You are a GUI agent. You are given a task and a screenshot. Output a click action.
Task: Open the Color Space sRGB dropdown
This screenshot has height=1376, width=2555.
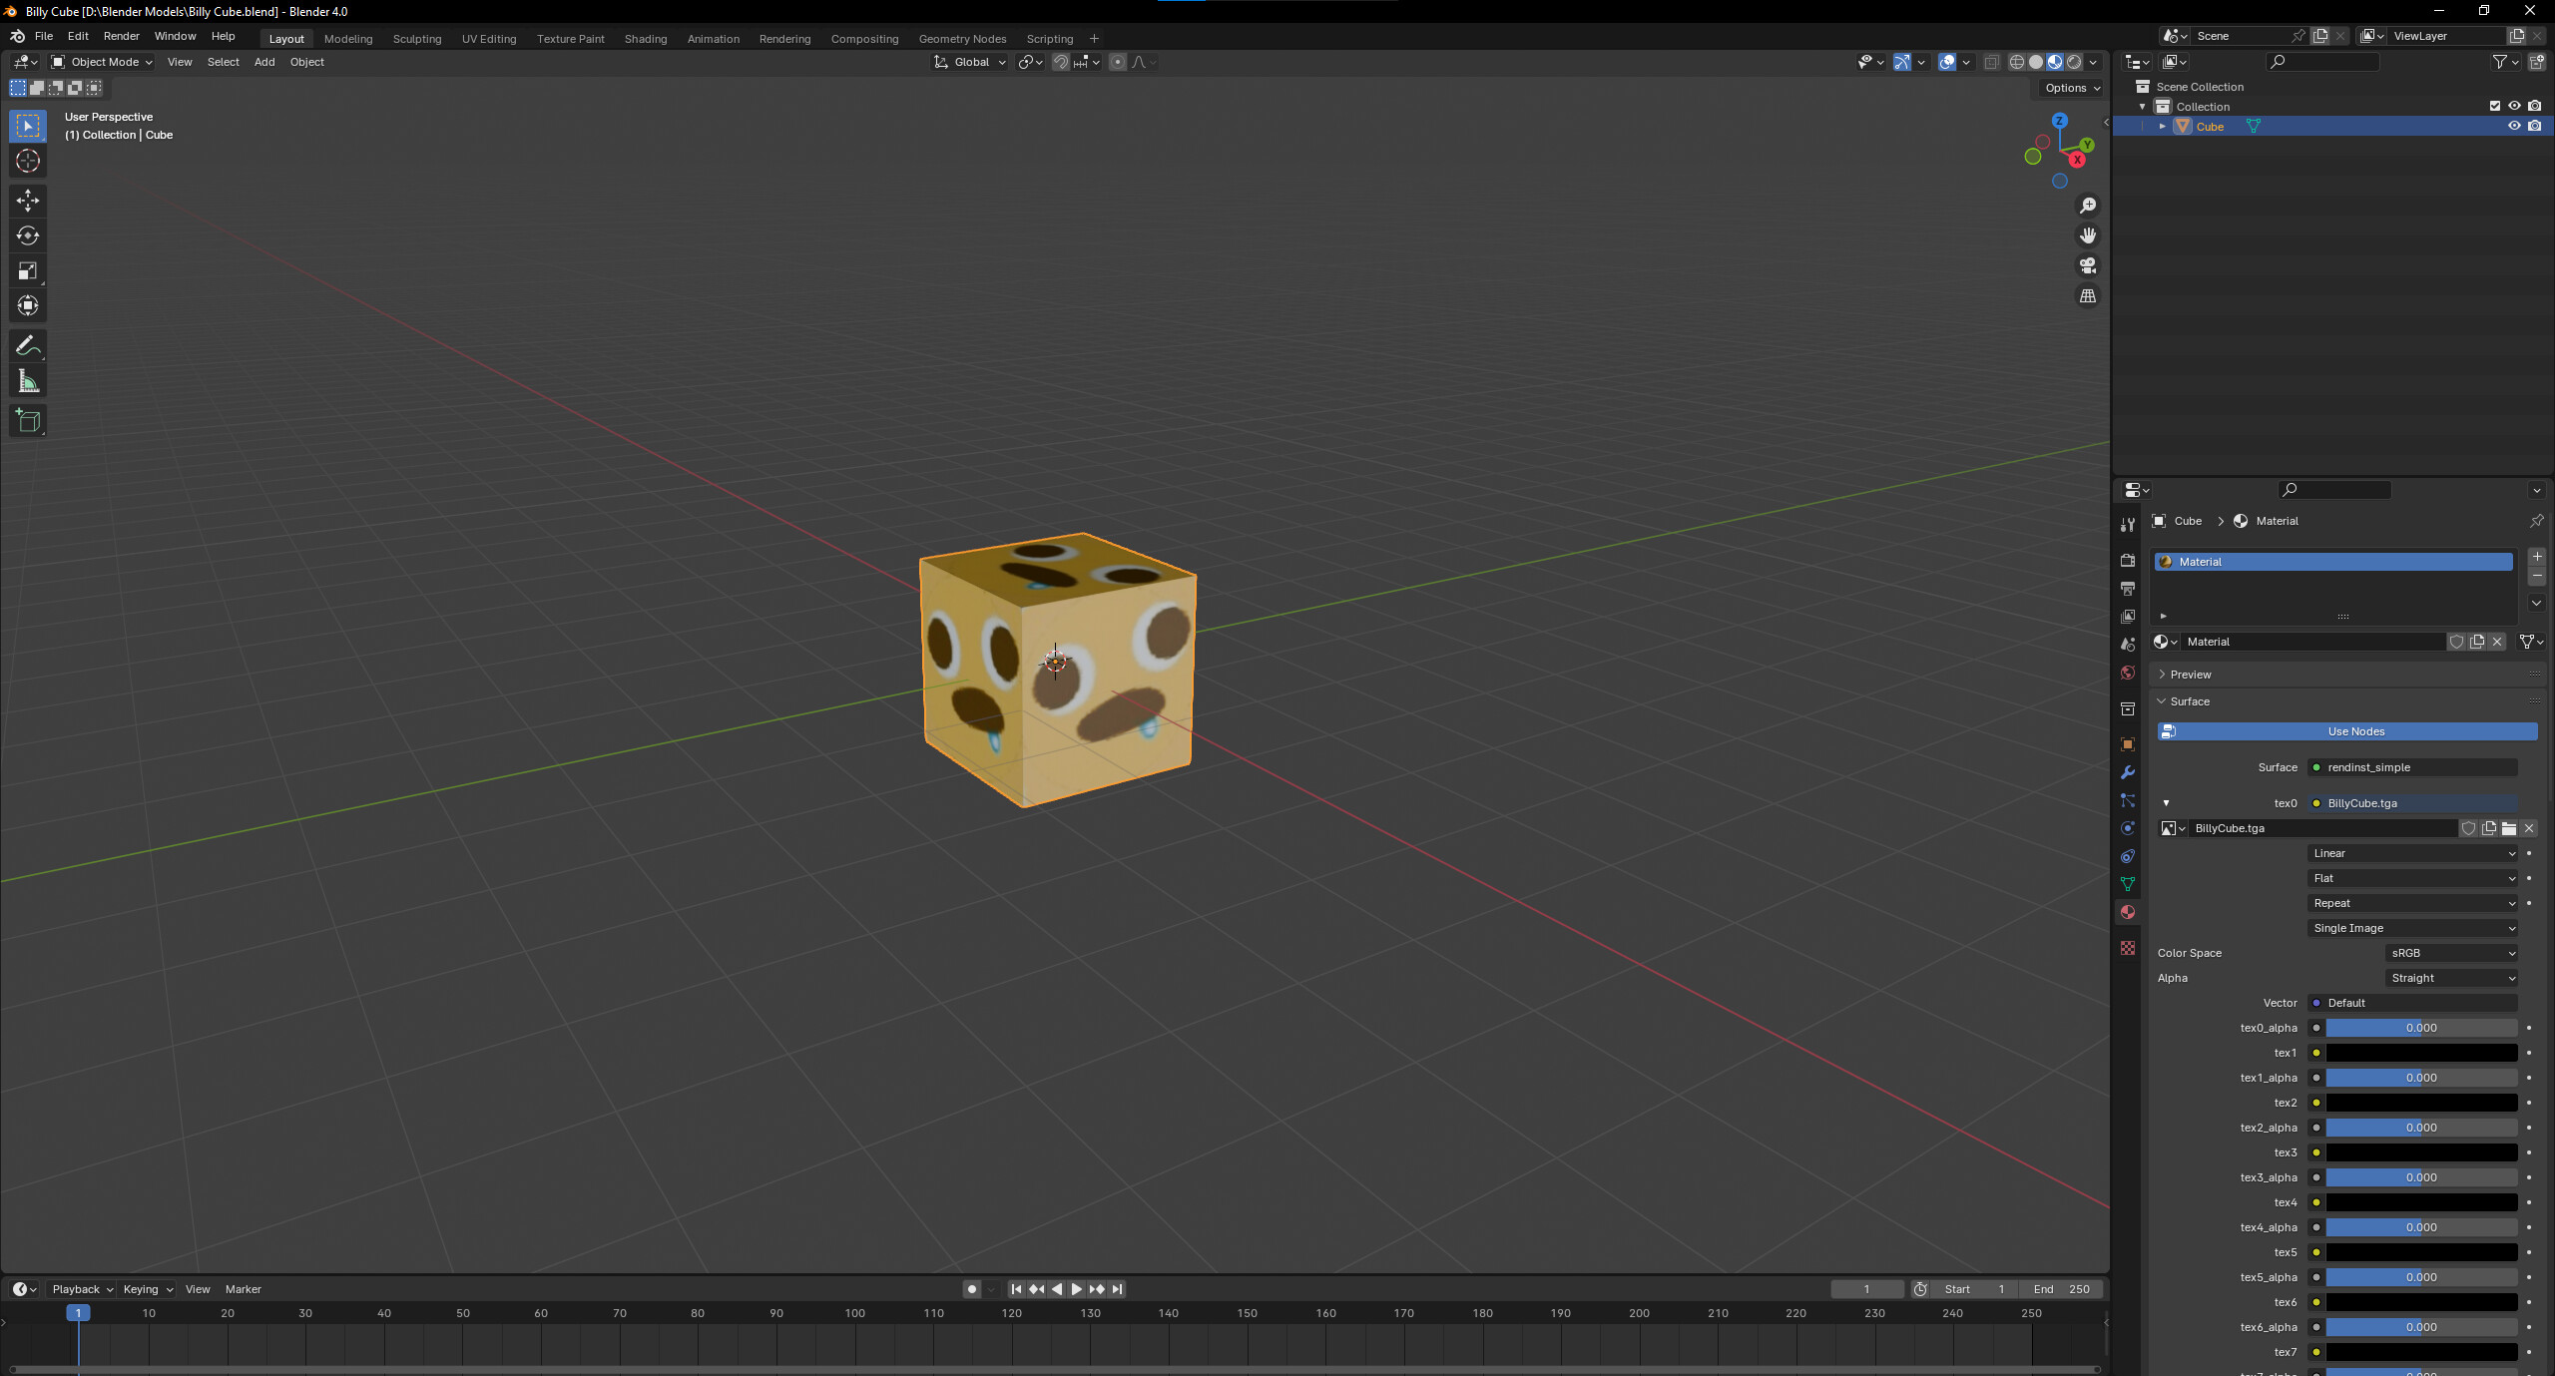[2451, 953]
